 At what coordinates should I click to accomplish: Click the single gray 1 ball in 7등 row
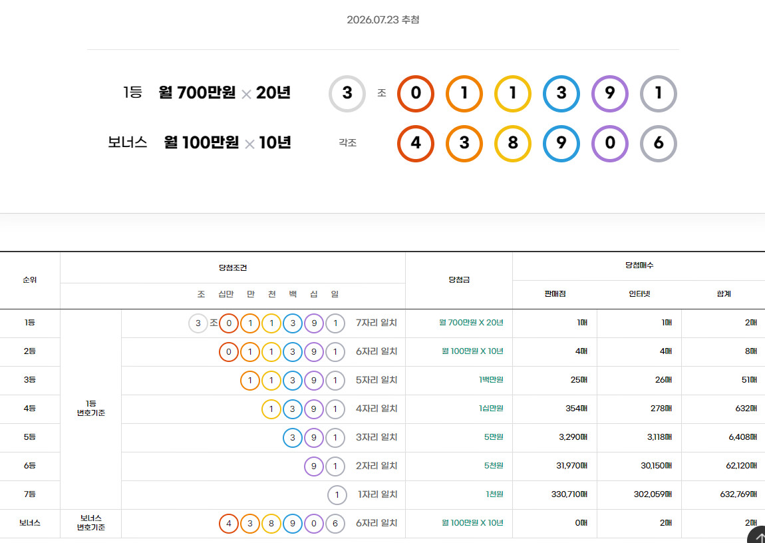point(337,494)
